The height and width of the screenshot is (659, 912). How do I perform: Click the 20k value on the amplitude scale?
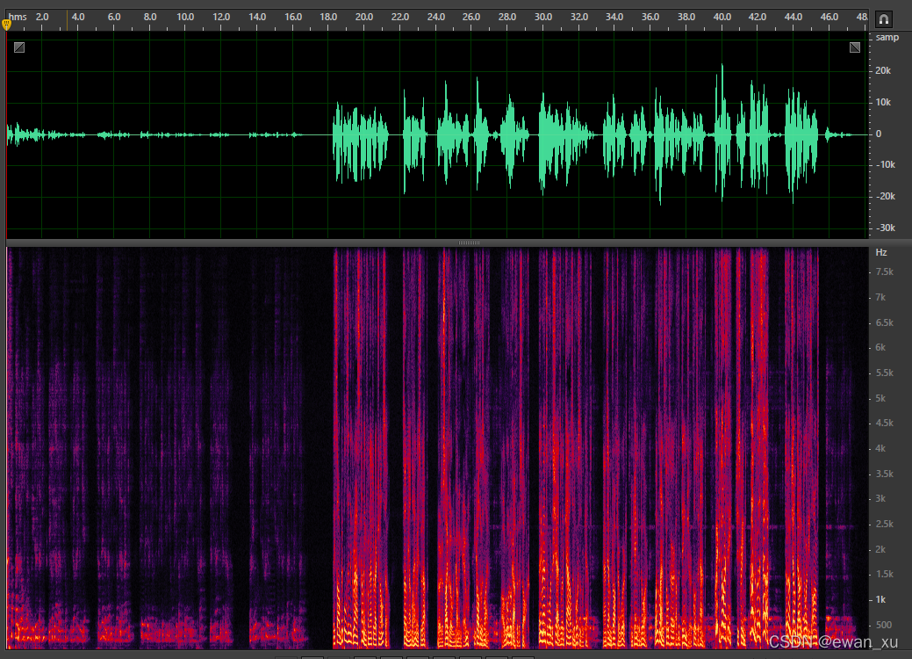[x=883, y=70]
